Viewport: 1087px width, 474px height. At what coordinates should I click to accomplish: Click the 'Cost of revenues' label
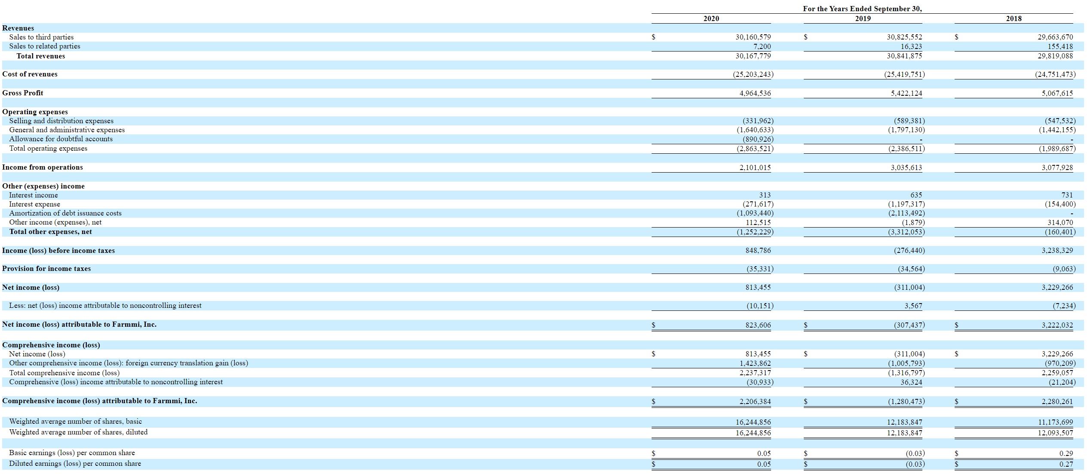coord(30,74)
